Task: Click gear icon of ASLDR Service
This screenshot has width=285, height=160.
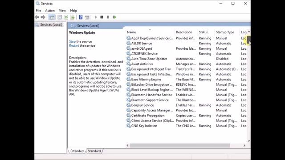Action: pyautogui.click(x=129, y=43)
